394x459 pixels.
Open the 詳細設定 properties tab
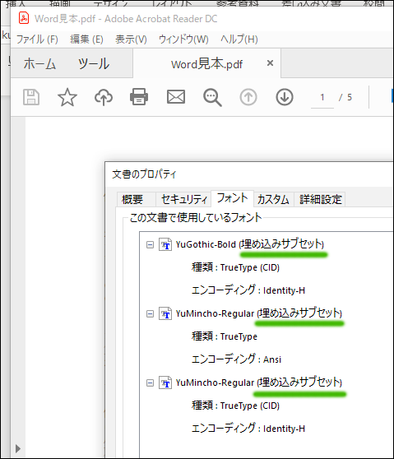320,199
